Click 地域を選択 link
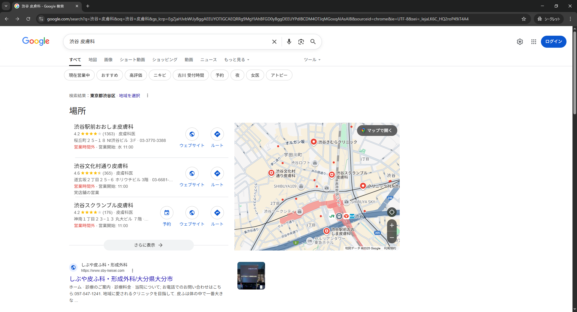Viewport: 577px width, 312px height. click(130, 95)
